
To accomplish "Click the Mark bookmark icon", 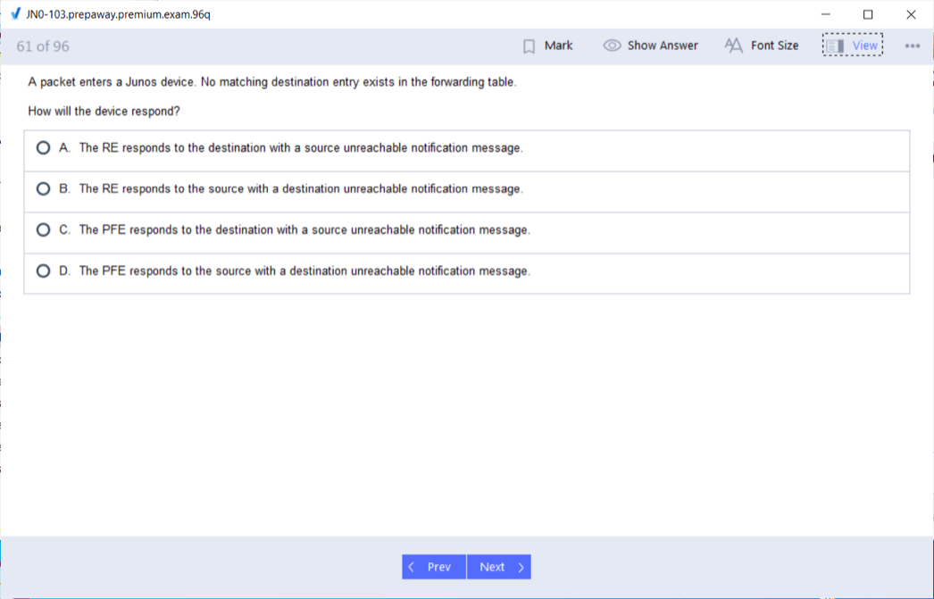I will pyautogui.click(x=529, y=46).
